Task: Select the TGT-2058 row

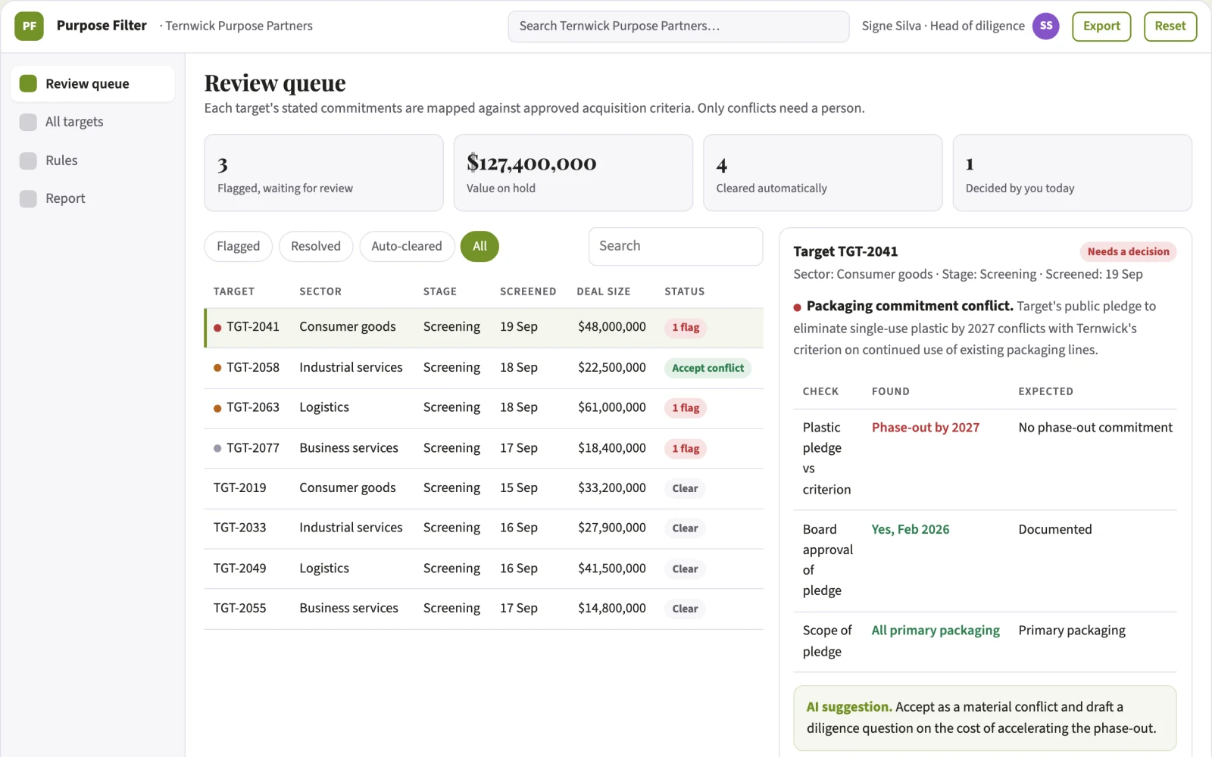Action: coord(484,368)
